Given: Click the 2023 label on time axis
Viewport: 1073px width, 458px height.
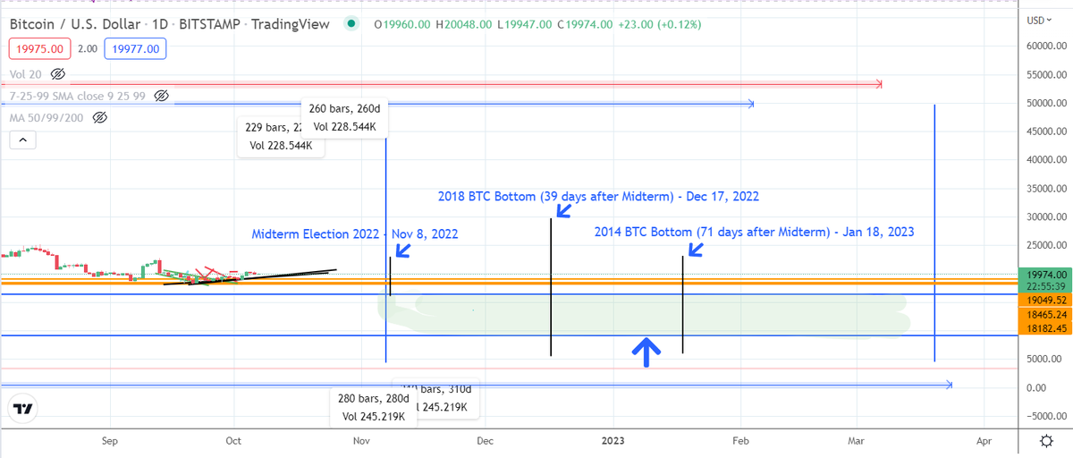Looking at the screenshot, I should (x=613, y=441).
